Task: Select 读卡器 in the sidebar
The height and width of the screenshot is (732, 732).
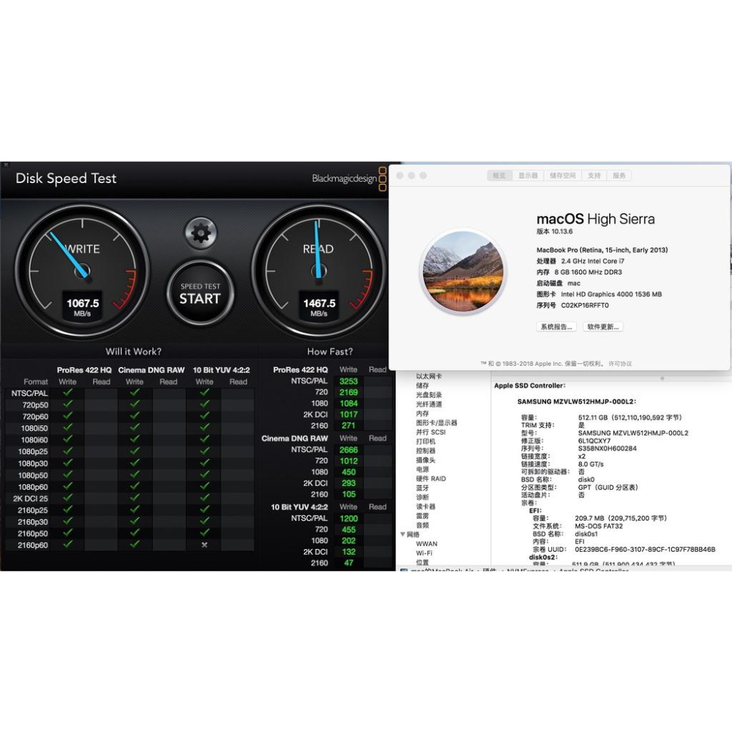Action: 425,507
